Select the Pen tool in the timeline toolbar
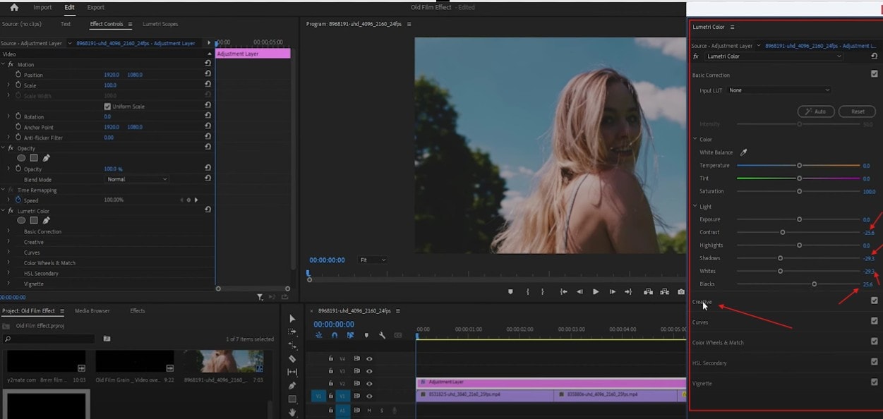883x419 pixels. pyautogui.click(x=293, y=386)
